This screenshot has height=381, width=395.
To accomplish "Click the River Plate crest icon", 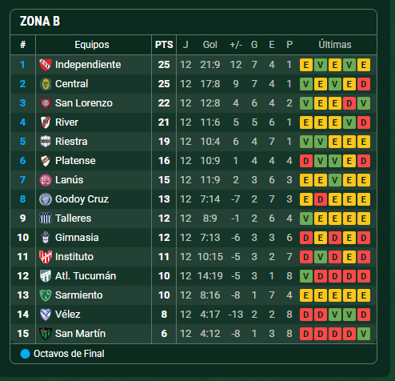I will point(46,122).
